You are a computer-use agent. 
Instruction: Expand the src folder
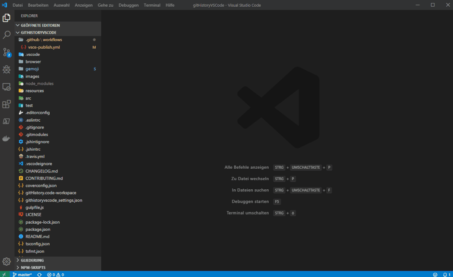point(28,98)
